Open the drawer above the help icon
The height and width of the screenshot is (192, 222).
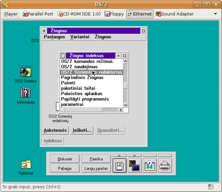click(x=150, y=155)
